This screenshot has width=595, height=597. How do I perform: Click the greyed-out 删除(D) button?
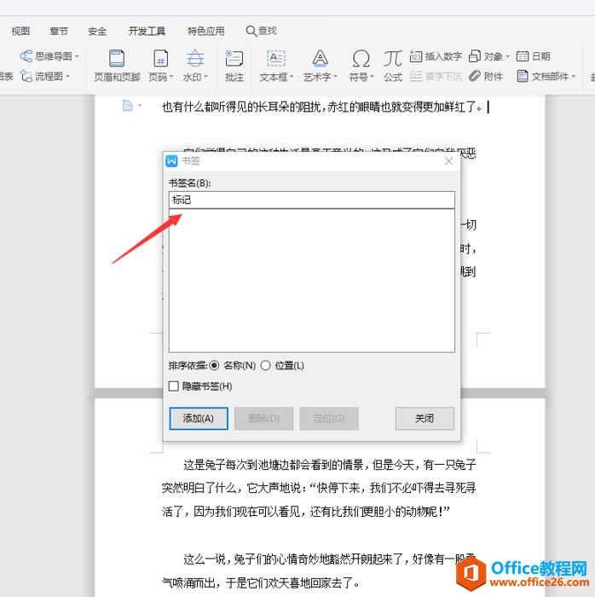(x=263, y=419)
